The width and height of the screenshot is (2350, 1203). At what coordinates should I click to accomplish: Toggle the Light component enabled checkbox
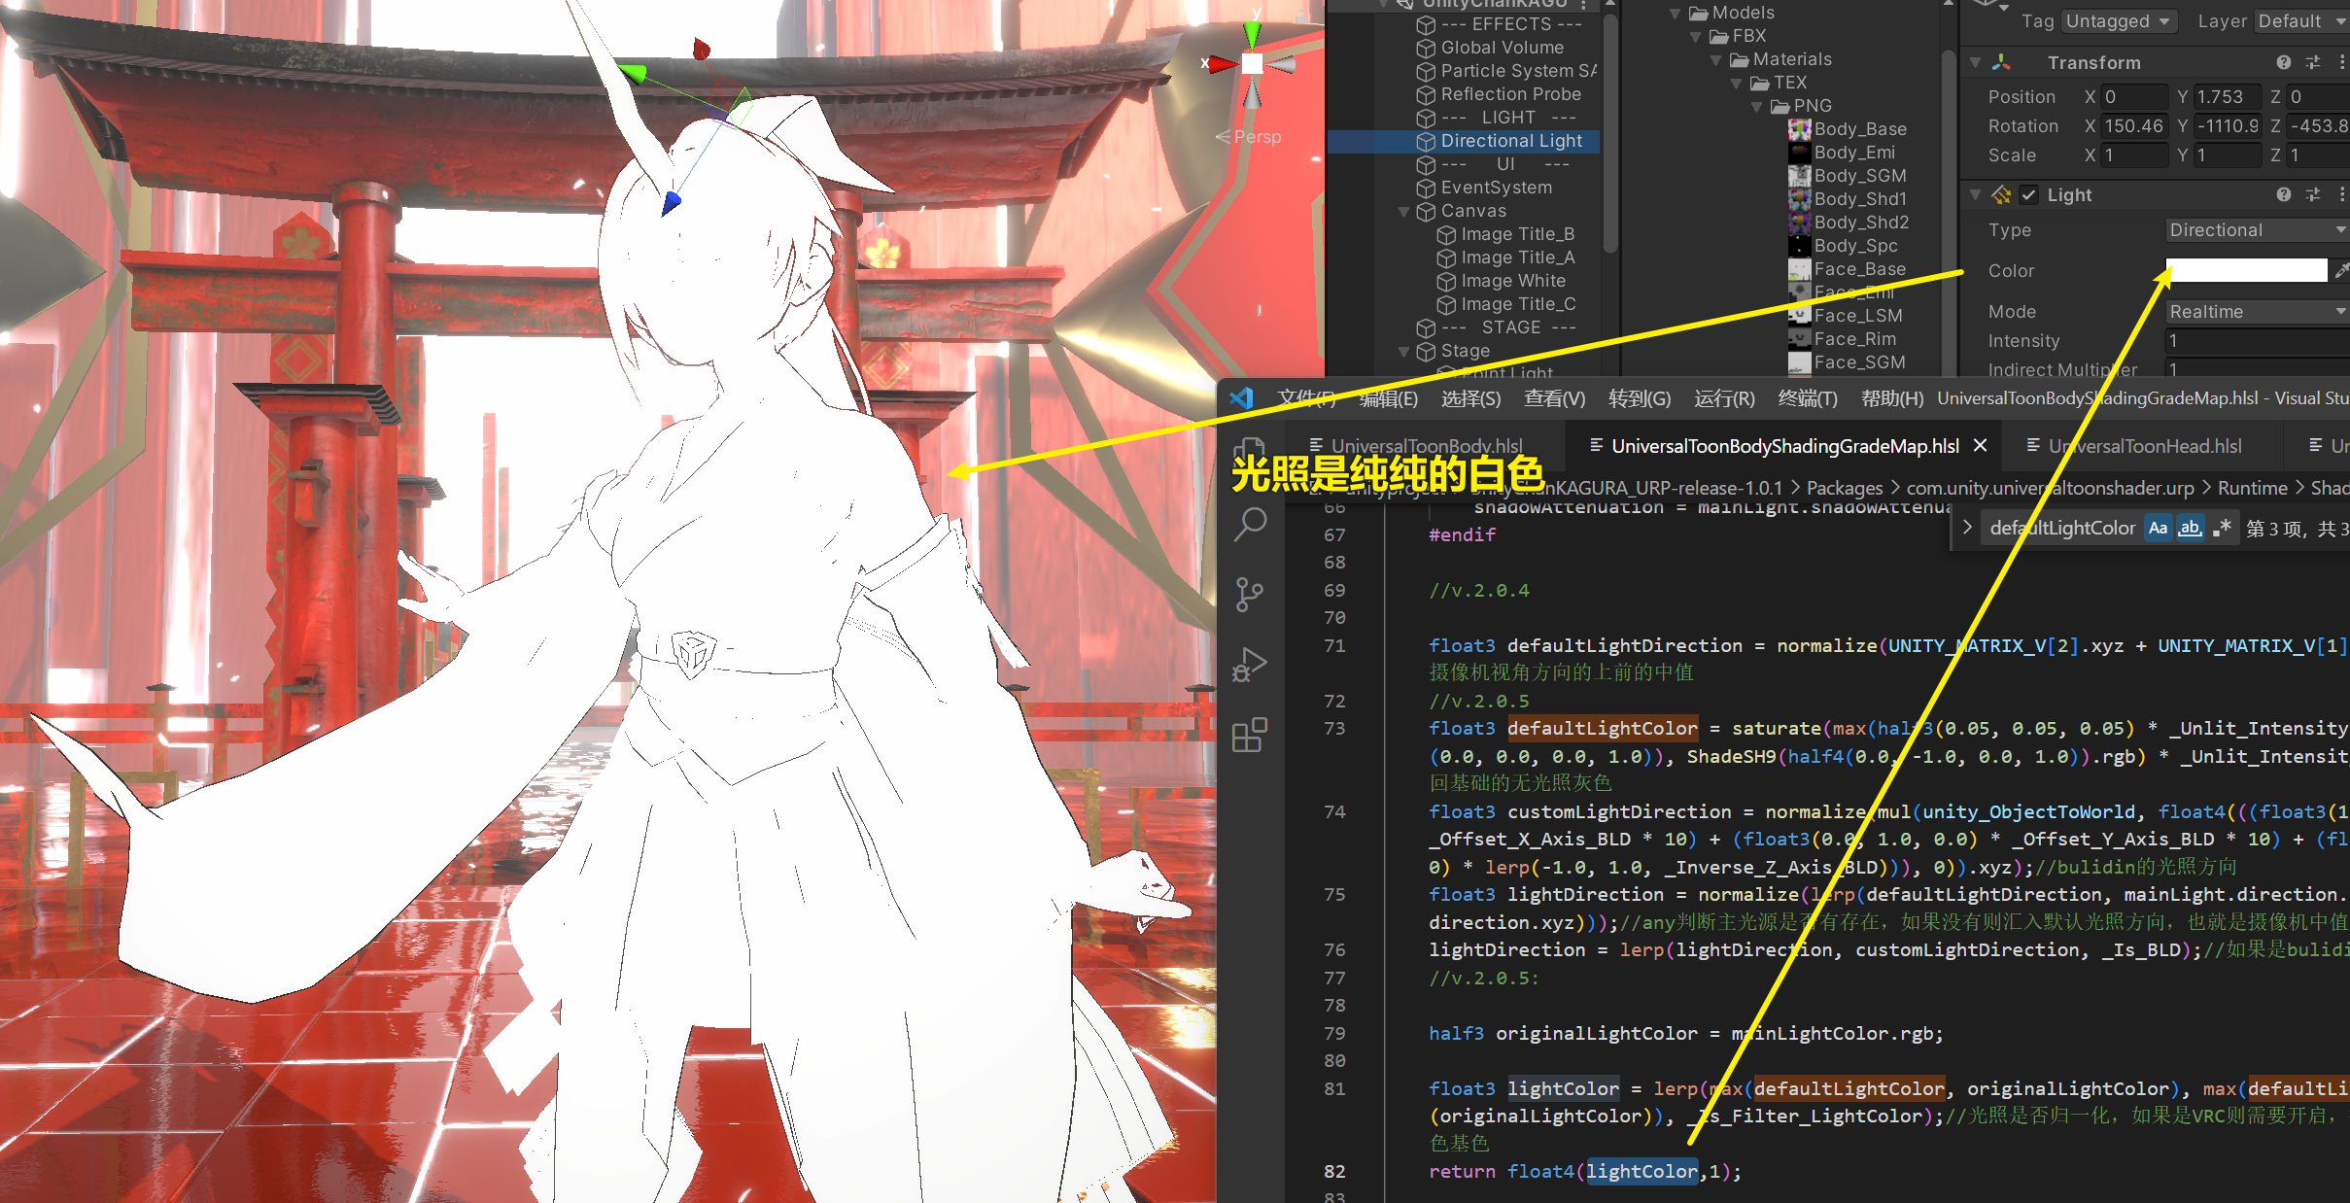click(x=2029, y=195)
